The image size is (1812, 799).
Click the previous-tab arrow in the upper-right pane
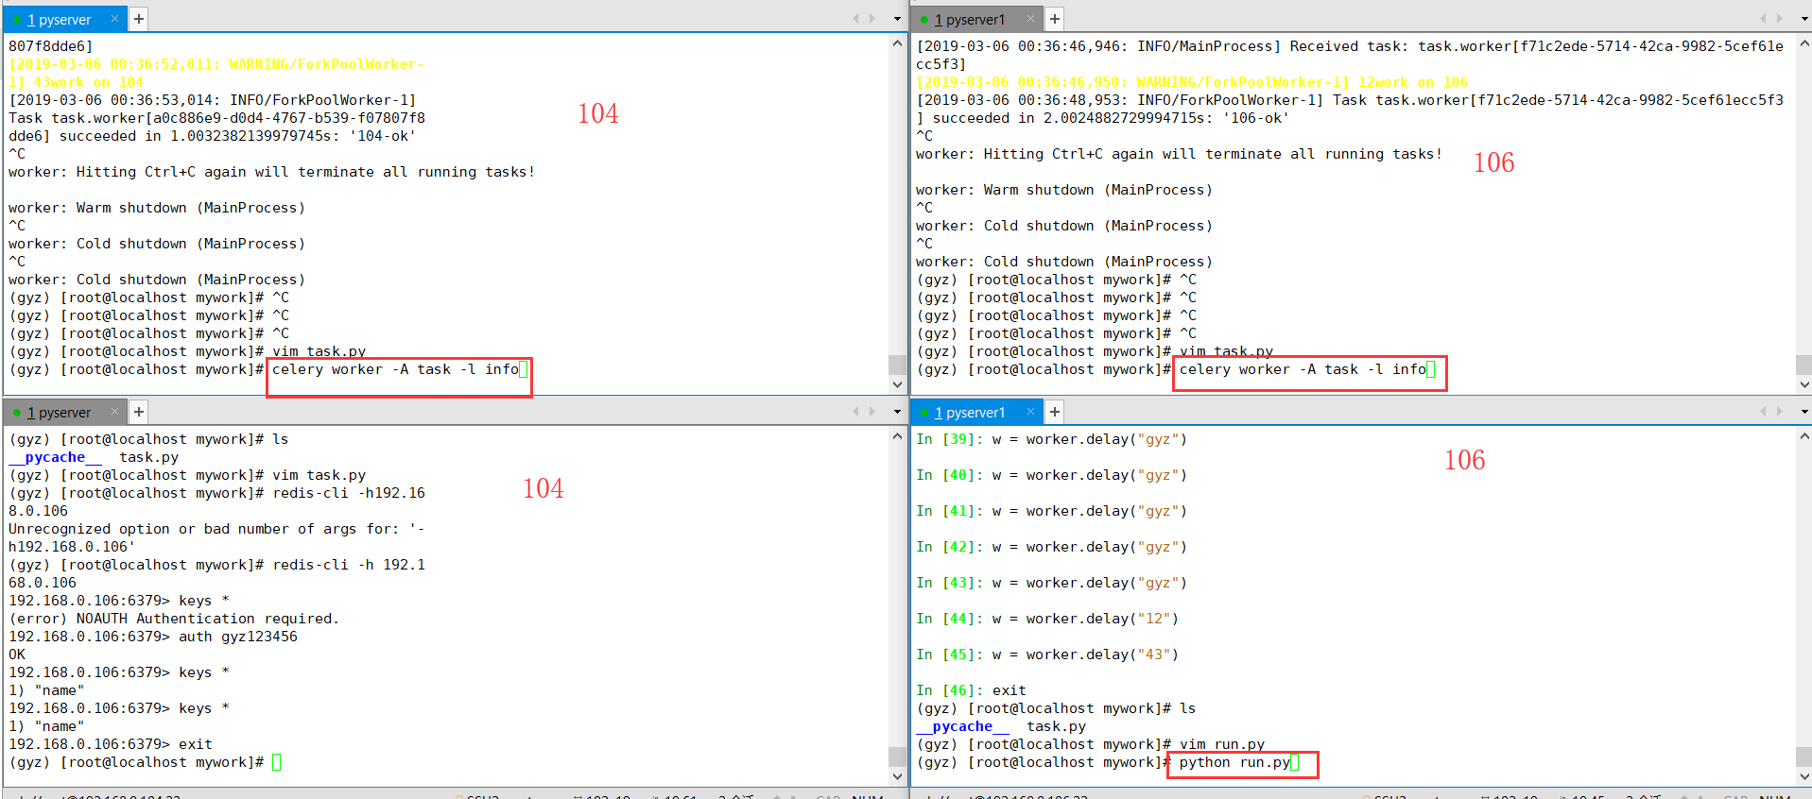[1763, 19]
